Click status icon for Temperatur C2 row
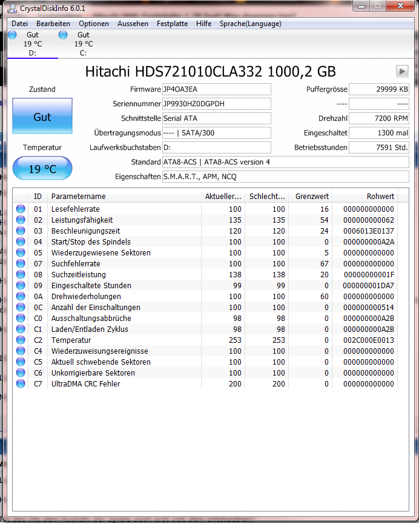This screenshot has width=419, height=523. 21,340
